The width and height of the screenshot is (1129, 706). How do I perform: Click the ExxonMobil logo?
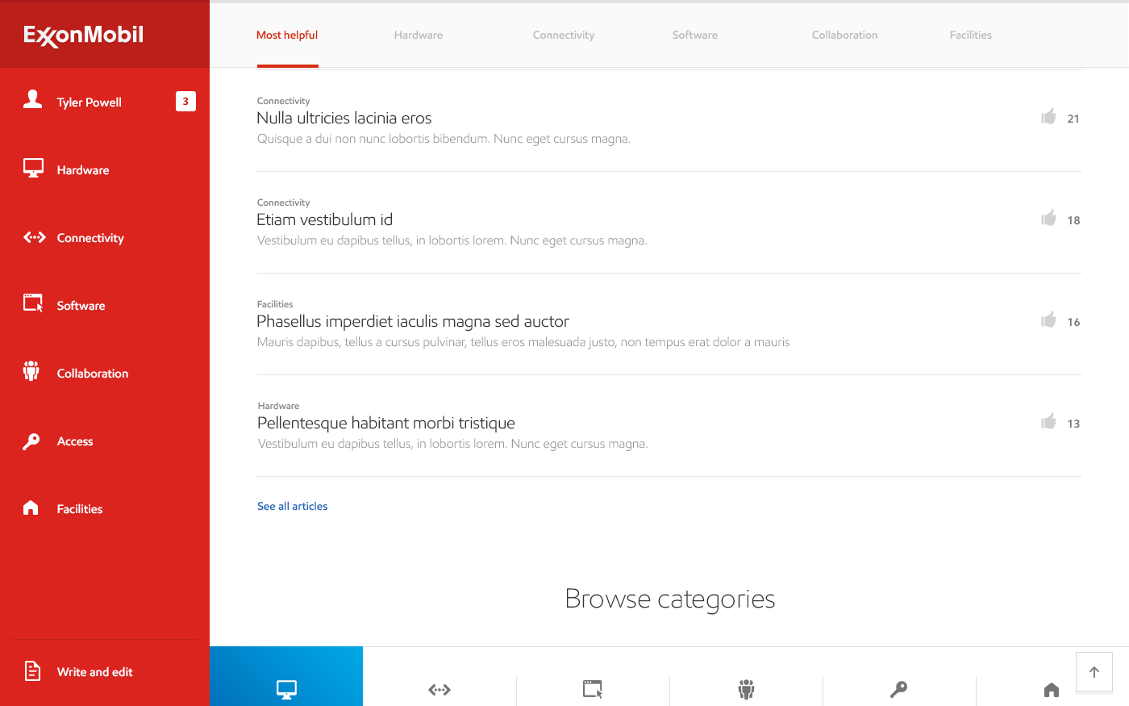pyautogui.click(x=84, y=36)
